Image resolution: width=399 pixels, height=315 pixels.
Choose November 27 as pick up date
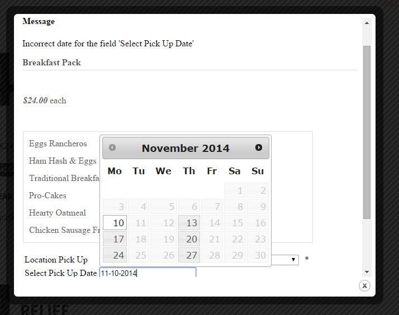(x=189, y=255)
